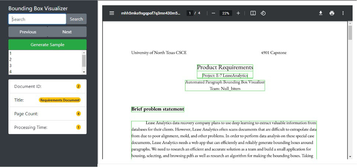Click the Automated Paragraph Bounding Box Visualizer line
The width and height of the screenshot is (357, 167).
pos(225,82)
